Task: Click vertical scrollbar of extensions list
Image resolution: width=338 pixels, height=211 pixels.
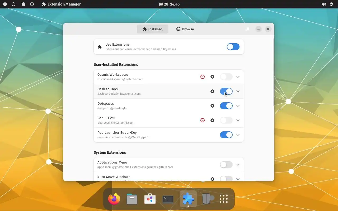Action: pos(273,72)
